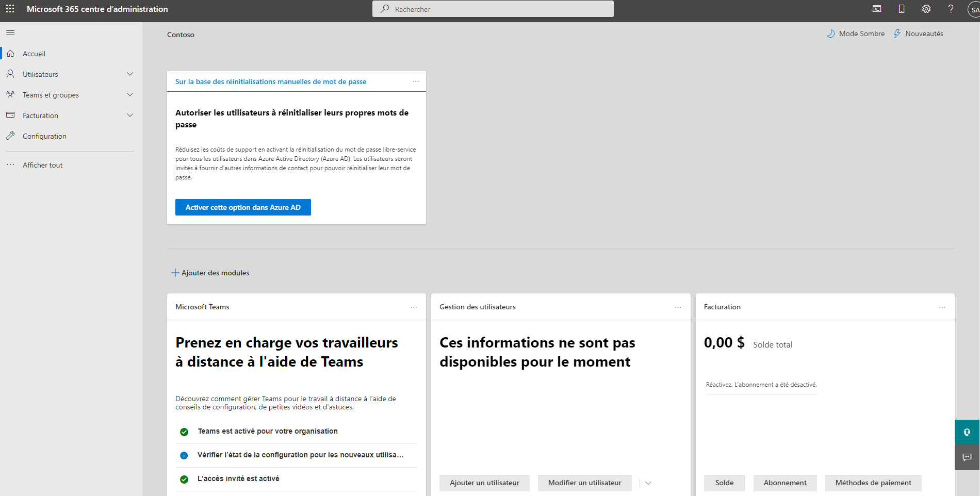Image resolution: width=980 pixels, height=496 pixels.
Task: Open the manual password reset link
Action: point(271,81)
